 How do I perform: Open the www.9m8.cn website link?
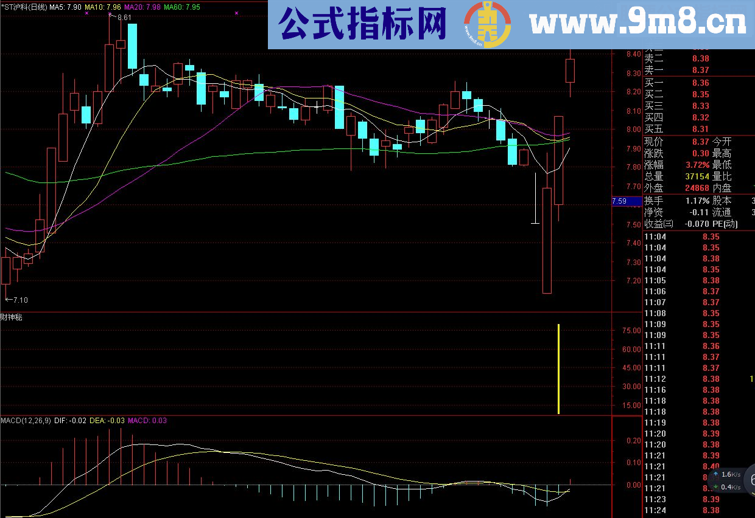637,24
